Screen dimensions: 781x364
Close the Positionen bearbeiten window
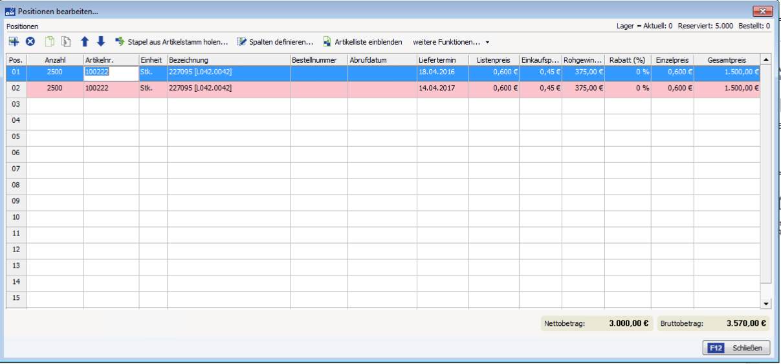point(762,11)
